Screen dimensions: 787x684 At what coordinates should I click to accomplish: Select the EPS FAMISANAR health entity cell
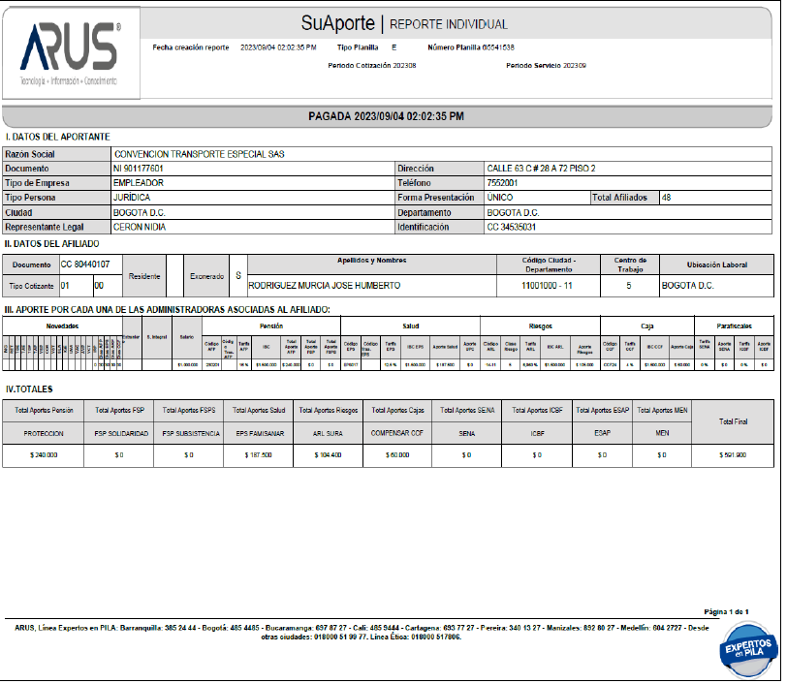point(259,433)
